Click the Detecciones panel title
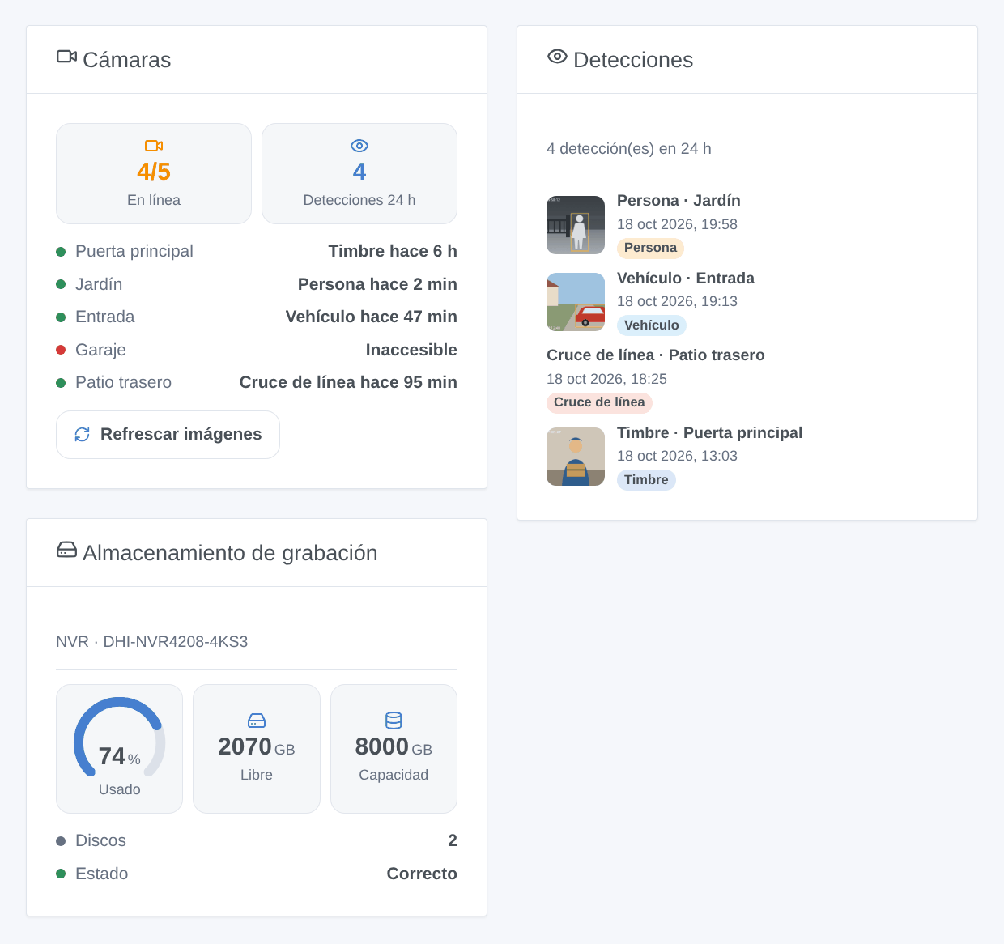 633,60
